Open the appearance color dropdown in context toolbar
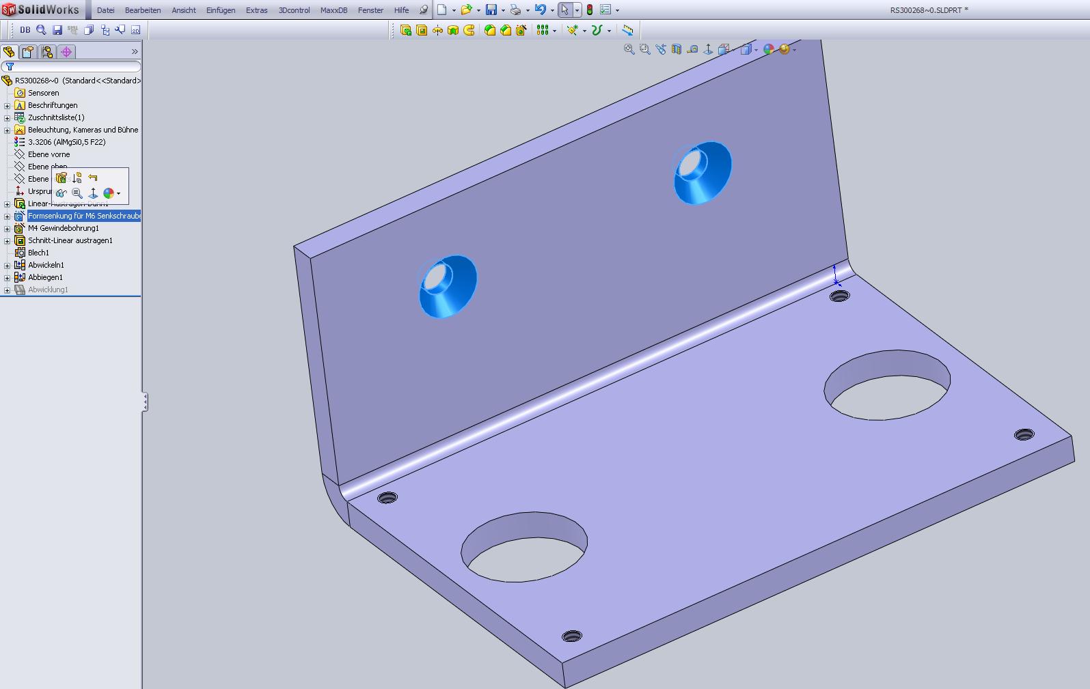Viewport: 1090px width, 689px height. click(119, 193)
